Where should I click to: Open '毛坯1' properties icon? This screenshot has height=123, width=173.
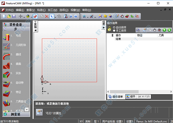click(x=39, y=112)
